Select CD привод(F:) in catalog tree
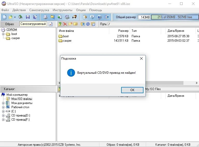199x147 pixels. [x=20, y=120]
